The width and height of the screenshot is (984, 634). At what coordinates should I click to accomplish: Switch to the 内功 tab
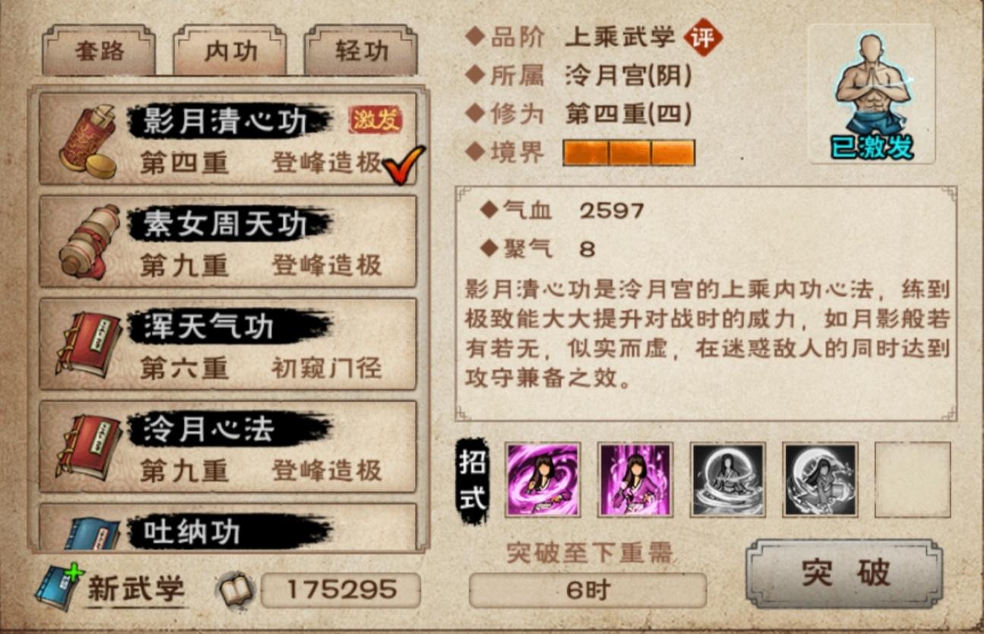tap(230, 50)
